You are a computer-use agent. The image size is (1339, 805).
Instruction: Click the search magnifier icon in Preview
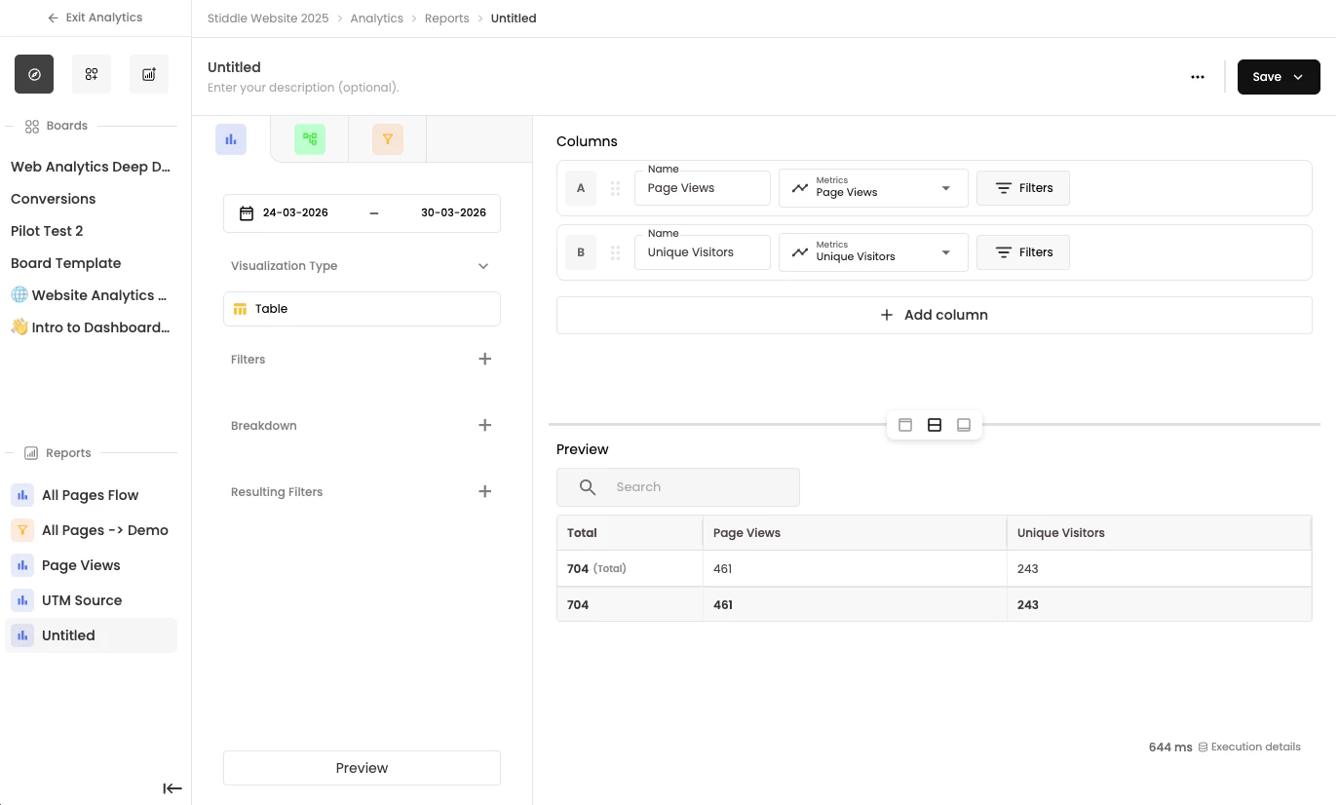tap(588, 487)
